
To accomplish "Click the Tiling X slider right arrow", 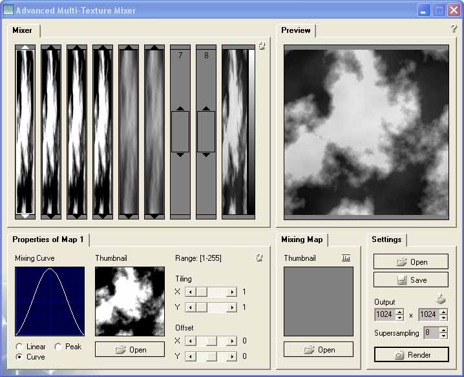I will point(232,292).
